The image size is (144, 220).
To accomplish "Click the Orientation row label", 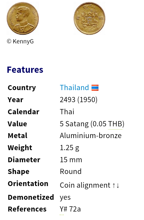I will 28,183.
